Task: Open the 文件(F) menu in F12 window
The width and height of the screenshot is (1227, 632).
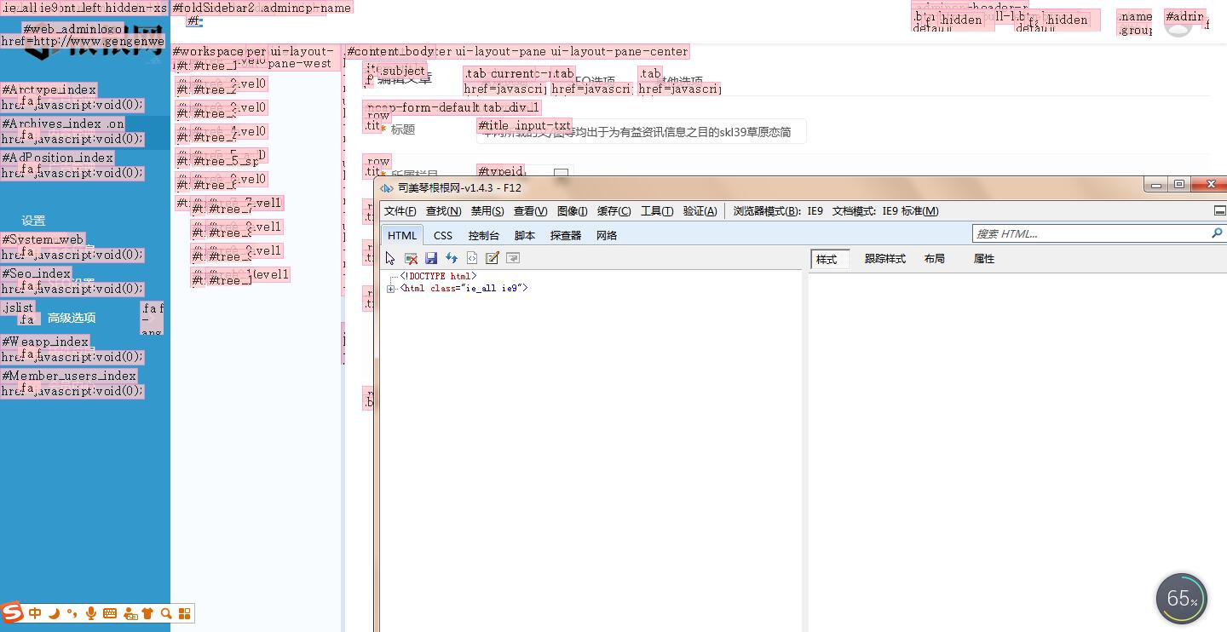Action: pos(400,211)
